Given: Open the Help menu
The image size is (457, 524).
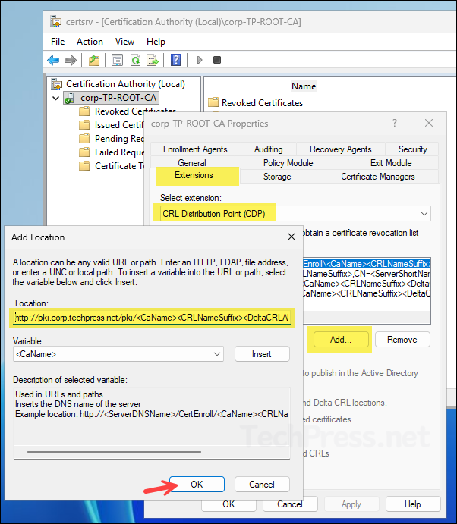Looking at the screenshot, I should point(156,42).
